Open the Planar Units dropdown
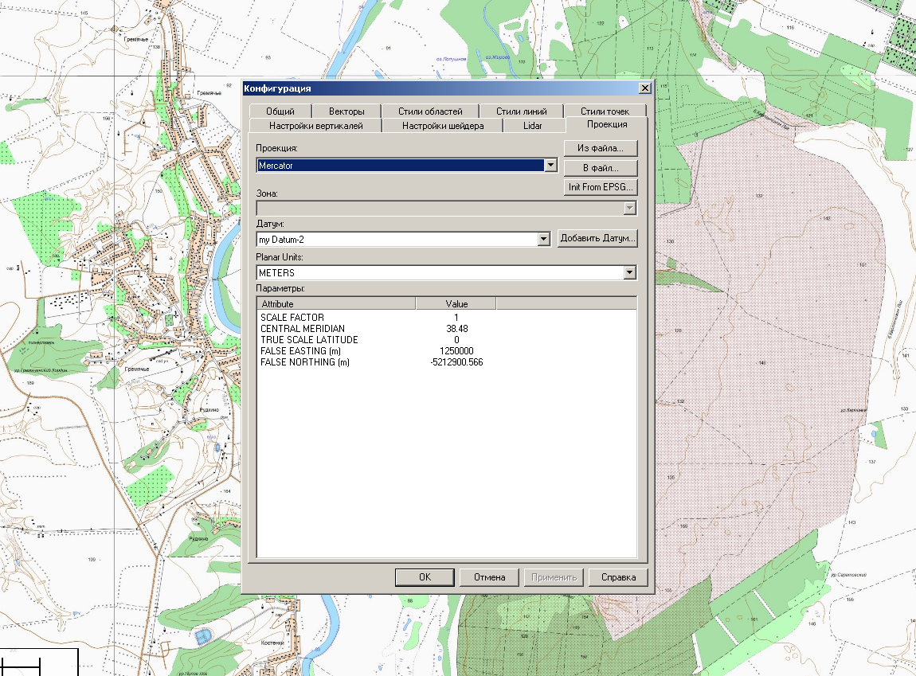916x676 pixels. tap(629, 273)
